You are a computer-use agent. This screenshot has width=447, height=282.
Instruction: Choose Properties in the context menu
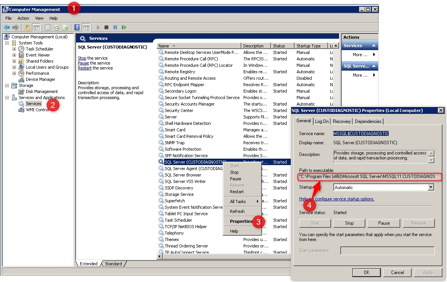[241, 221]
